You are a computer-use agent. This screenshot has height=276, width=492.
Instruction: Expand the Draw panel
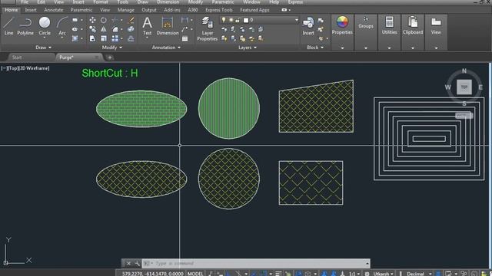coord(43,48)
